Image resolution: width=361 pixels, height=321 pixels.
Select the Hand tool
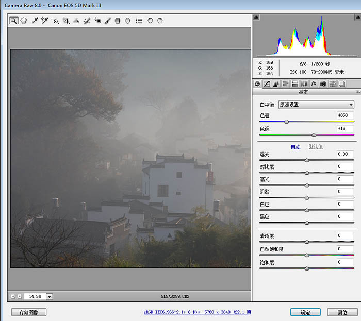point(24,21)
